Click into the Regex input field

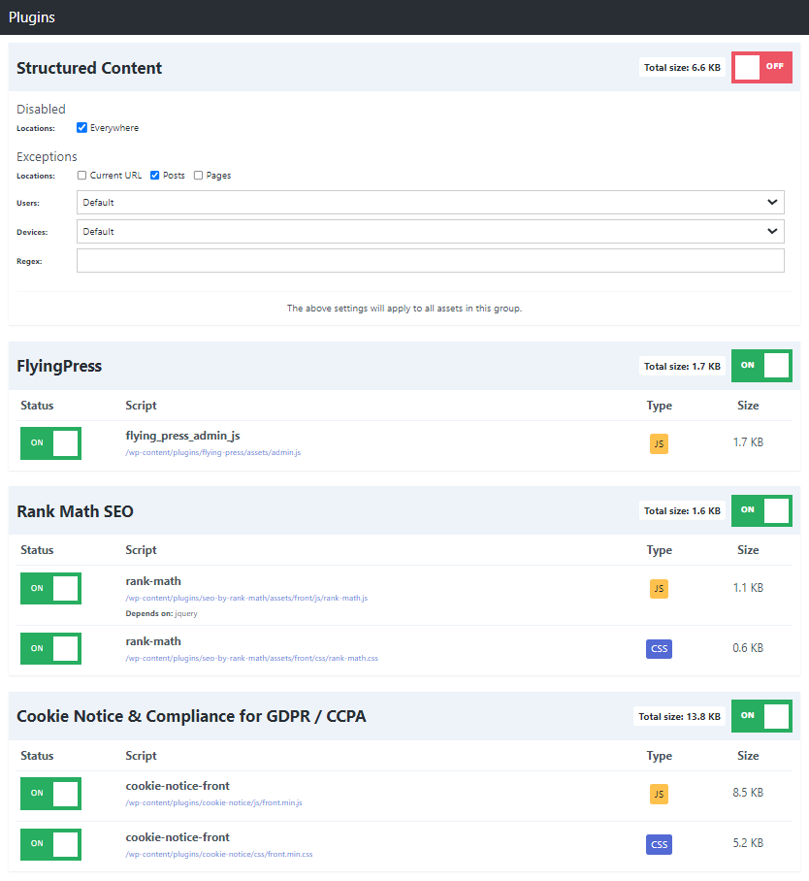pos(431,261)
